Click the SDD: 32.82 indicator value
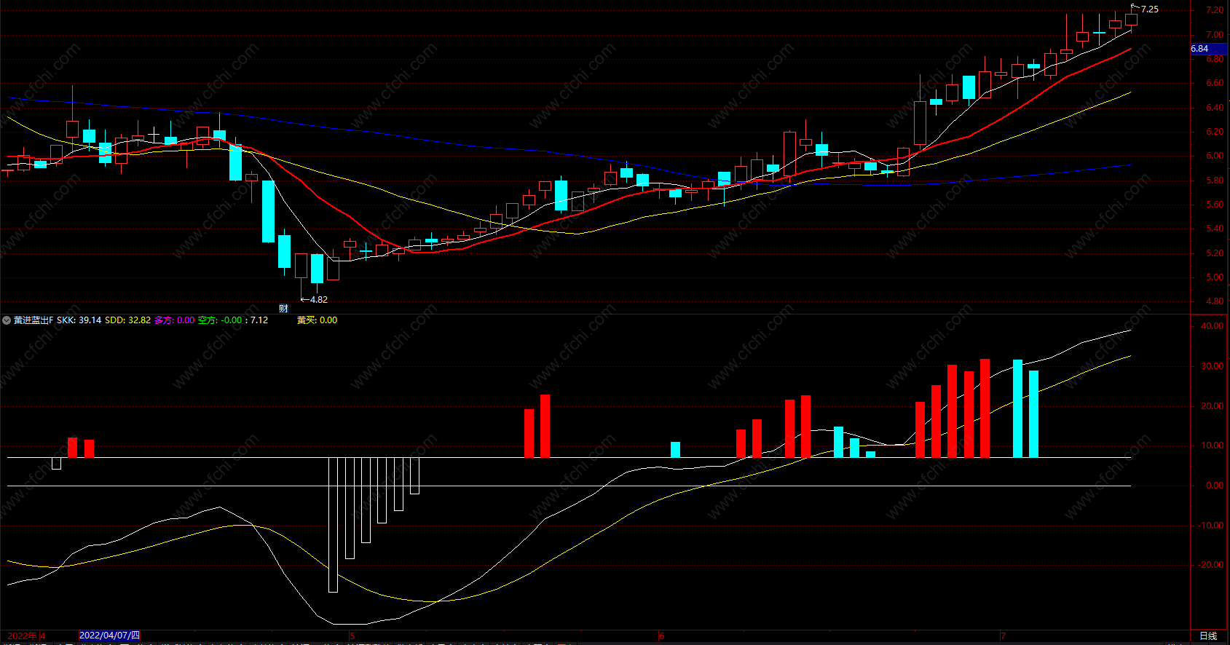This screenshot has width=1230, height=645. pyautogui.click(x=127, y=320)
